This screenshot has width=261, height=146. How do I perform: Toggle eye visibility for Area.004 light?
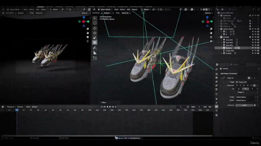tap(256, 45)
